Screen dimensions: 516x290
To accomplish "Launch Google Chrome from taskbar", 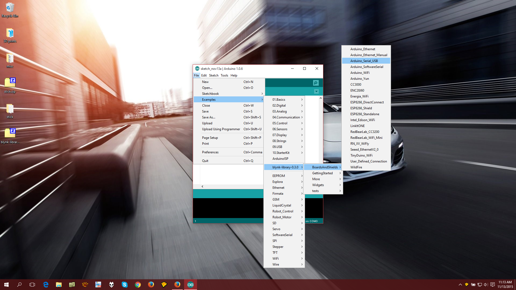I will (138, 285).
